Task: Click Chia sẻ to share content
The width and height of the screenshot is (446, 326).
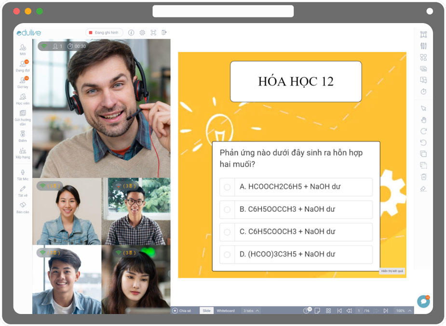Action: pos(183,311)
